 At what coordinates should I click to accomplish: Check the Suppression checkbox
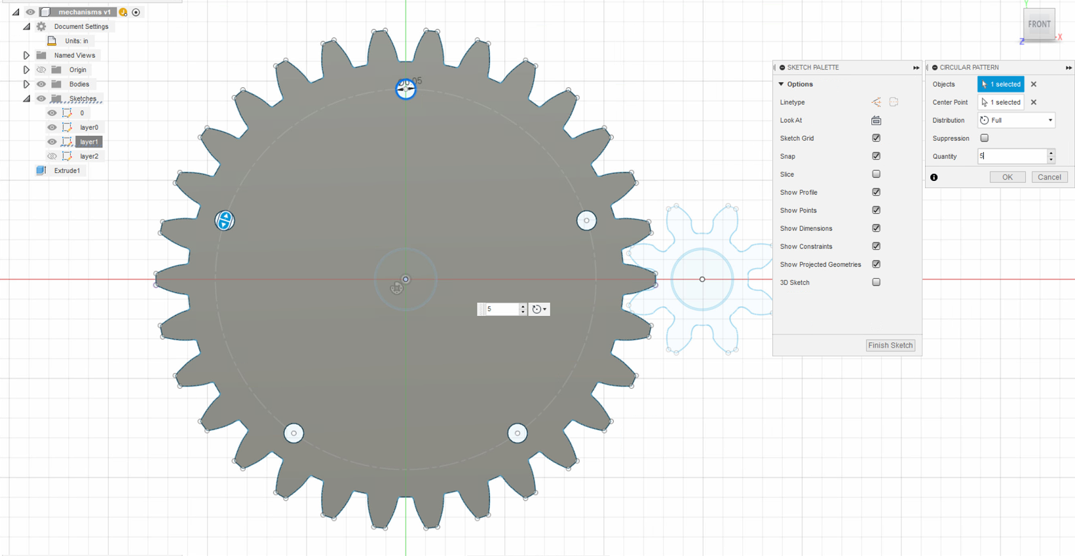pyautogui.click(x=984, y=138)
